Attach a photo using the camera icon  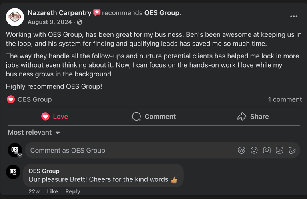(x=267, y=150)
